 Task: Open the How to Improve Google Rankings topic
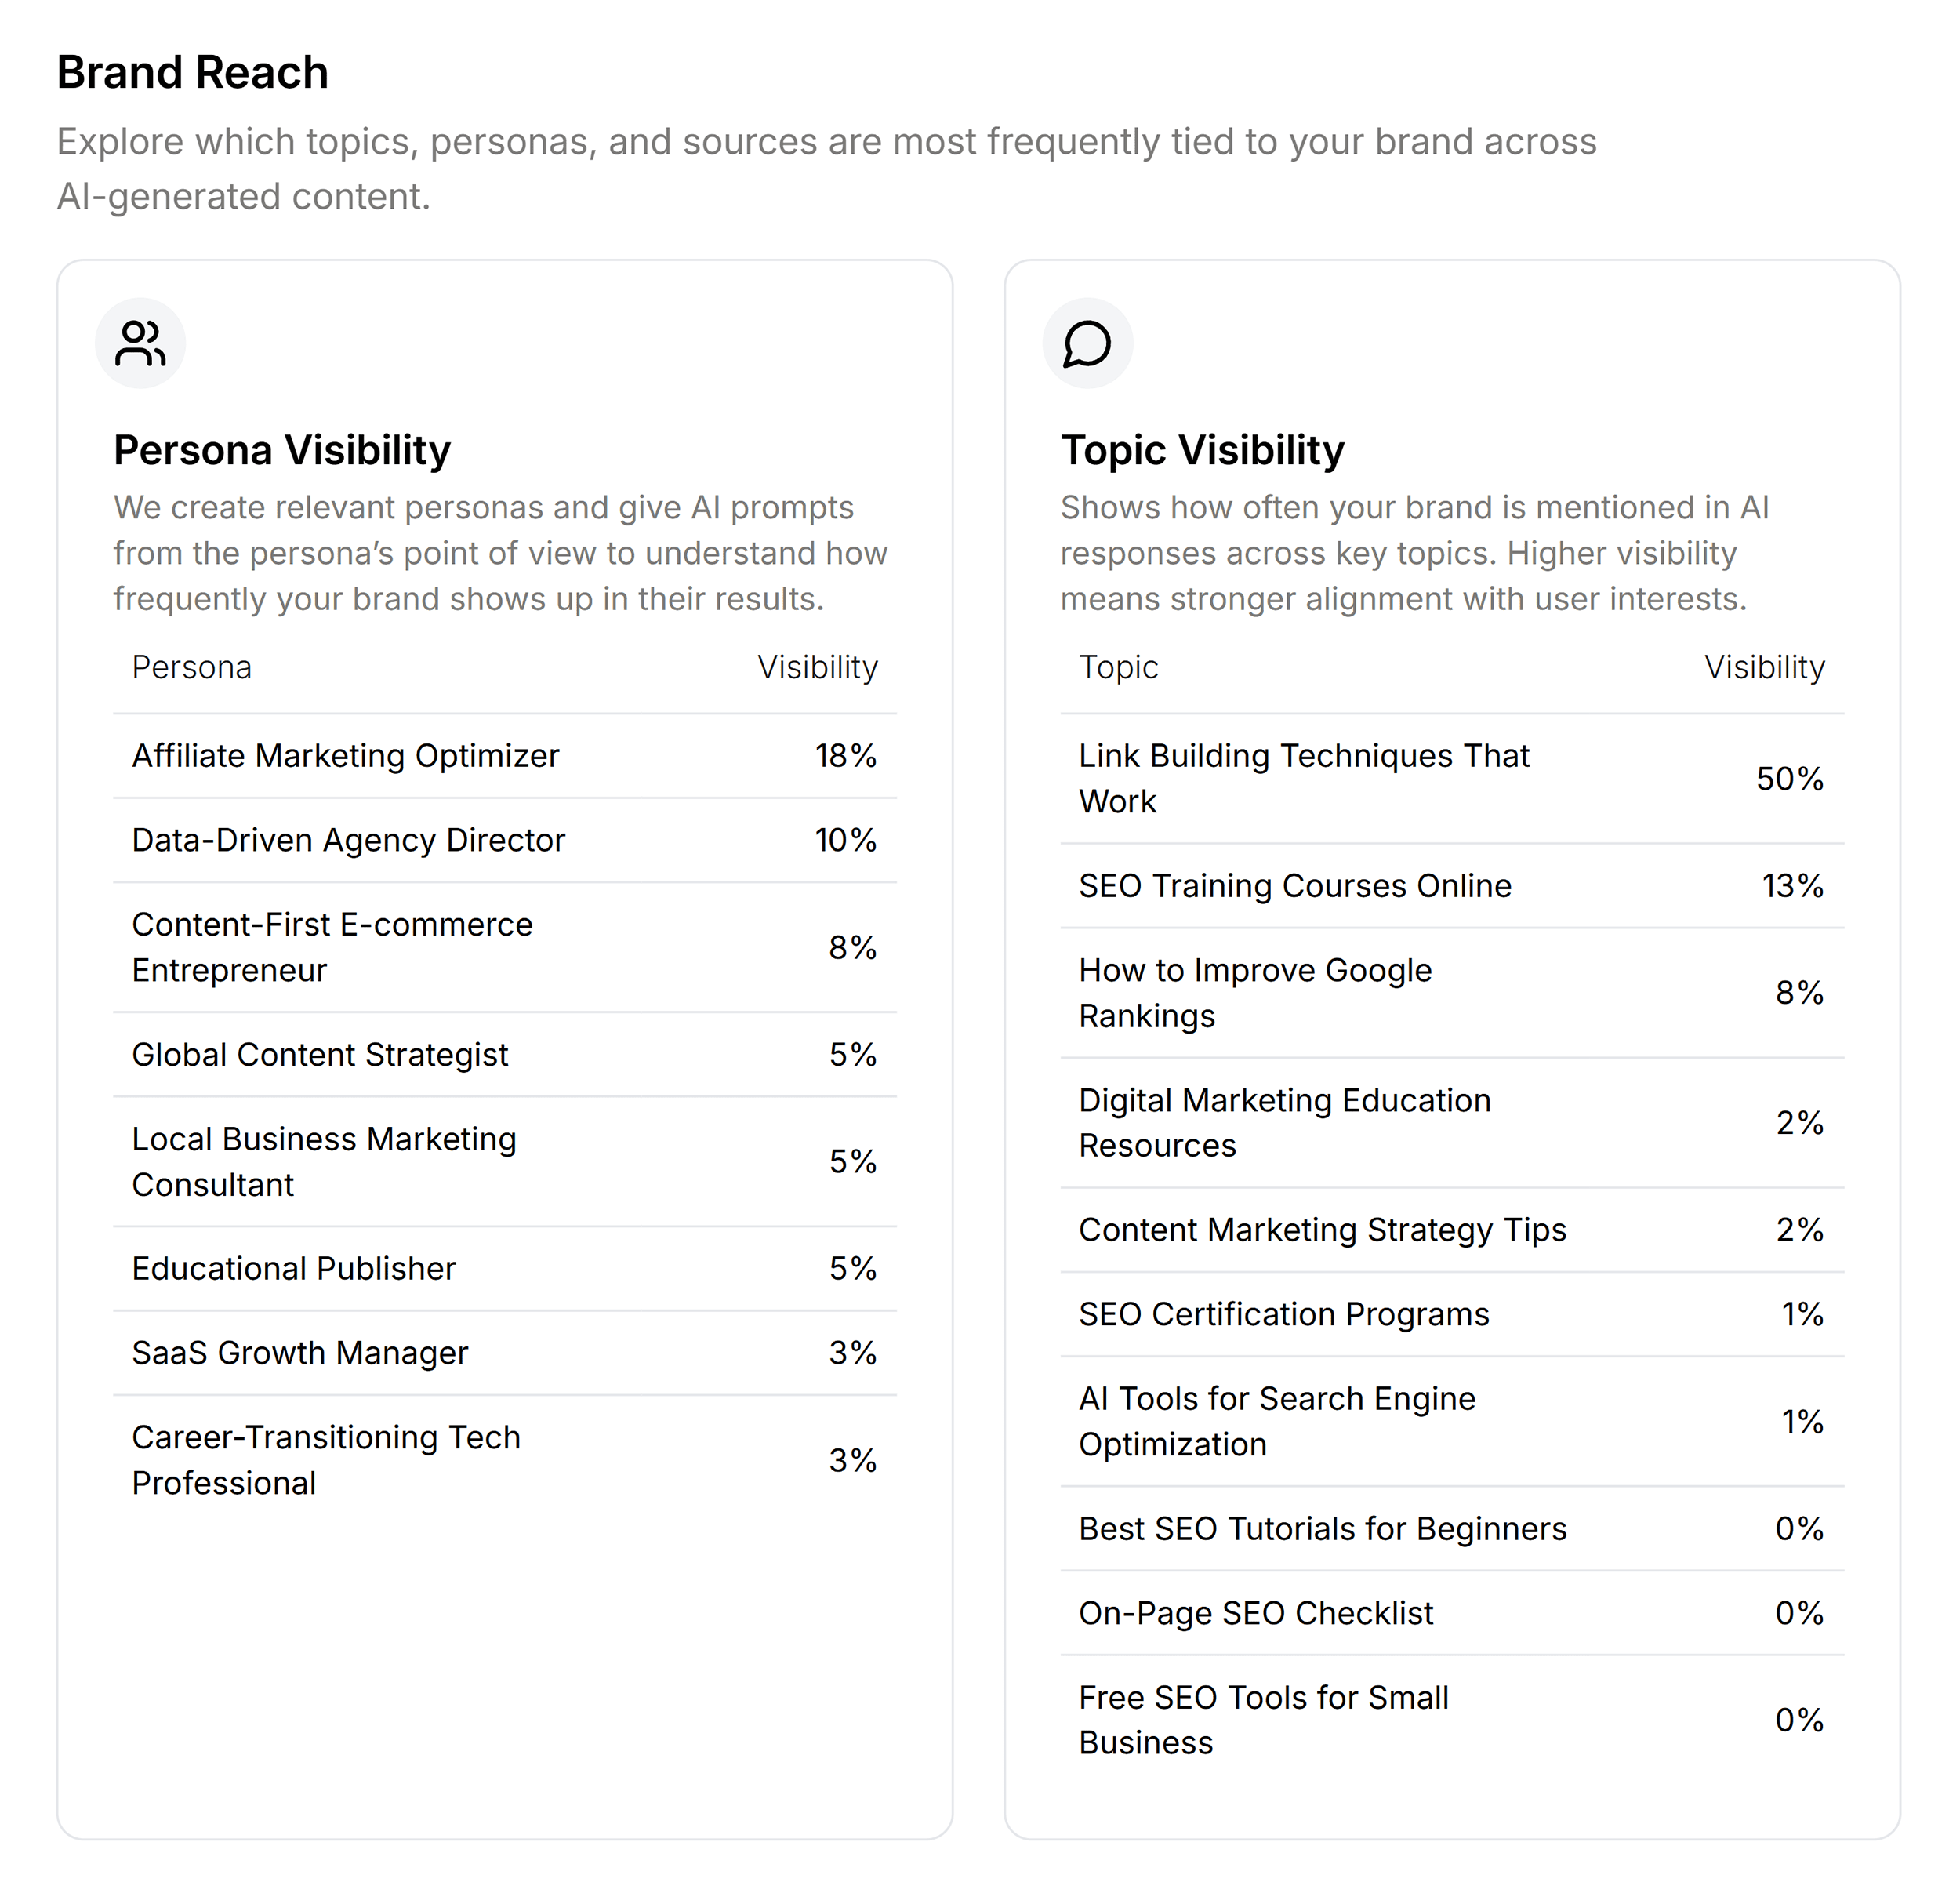1255,992
